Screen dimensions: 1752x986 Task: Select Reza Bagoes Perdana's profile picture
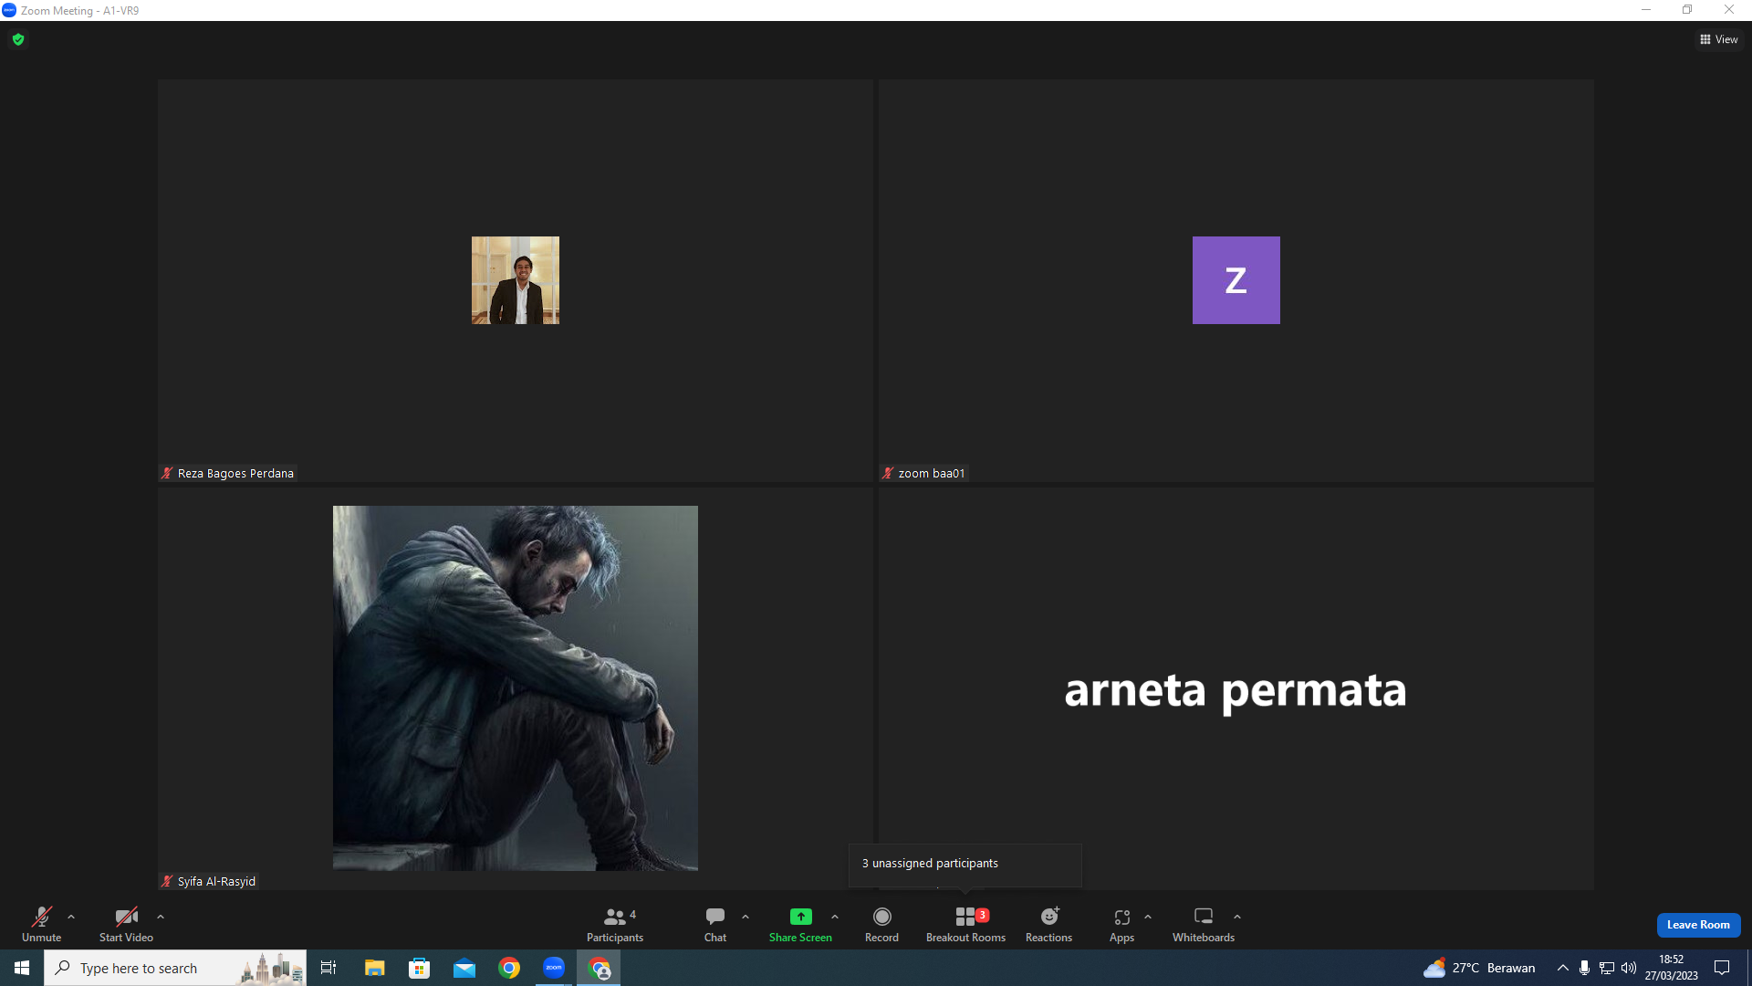(x=516, y=280)
